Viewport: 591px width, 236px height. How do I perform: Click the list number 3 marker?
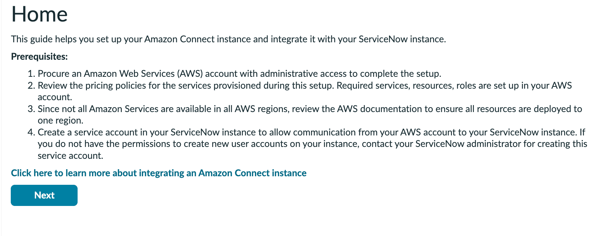31,109
